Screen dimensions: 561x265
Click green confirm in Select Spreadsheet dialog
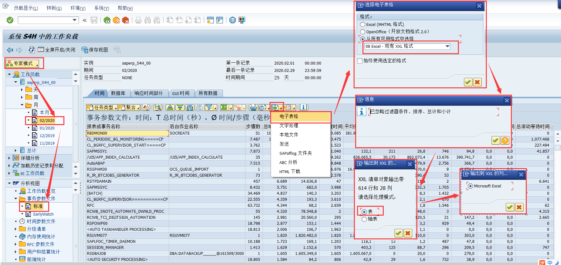468,82
